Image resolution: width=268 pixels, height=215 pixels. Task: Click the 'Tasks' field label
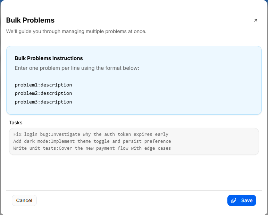pos(16,123)
